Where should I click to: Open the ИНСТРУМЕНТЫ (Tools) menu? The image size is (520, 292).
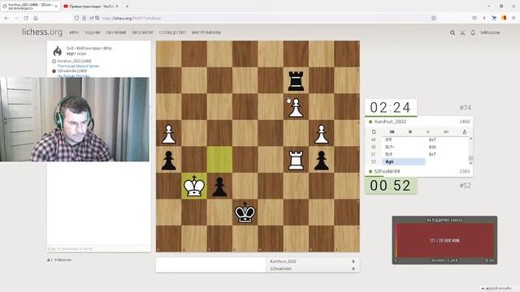coord(206,32)
